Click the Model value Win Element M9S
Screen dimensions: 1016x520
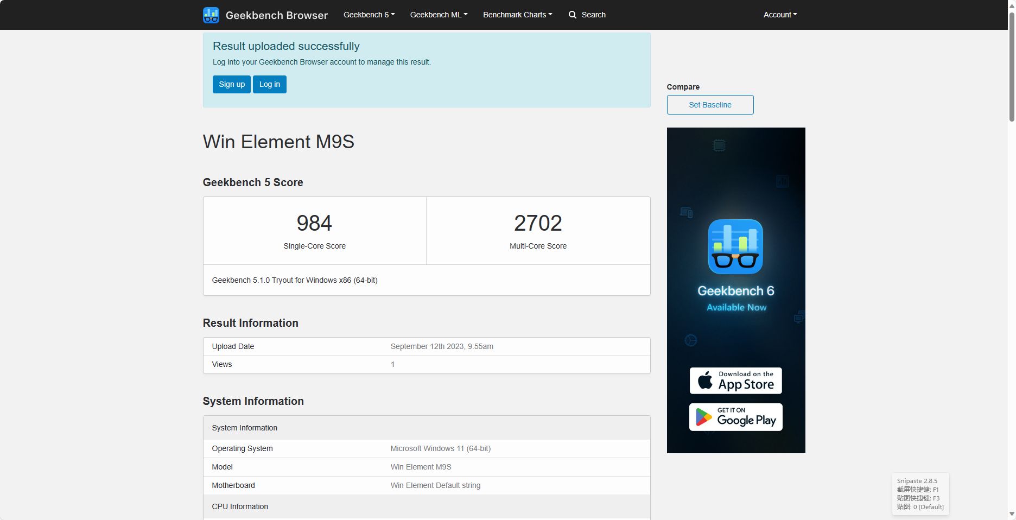[421, 467]
